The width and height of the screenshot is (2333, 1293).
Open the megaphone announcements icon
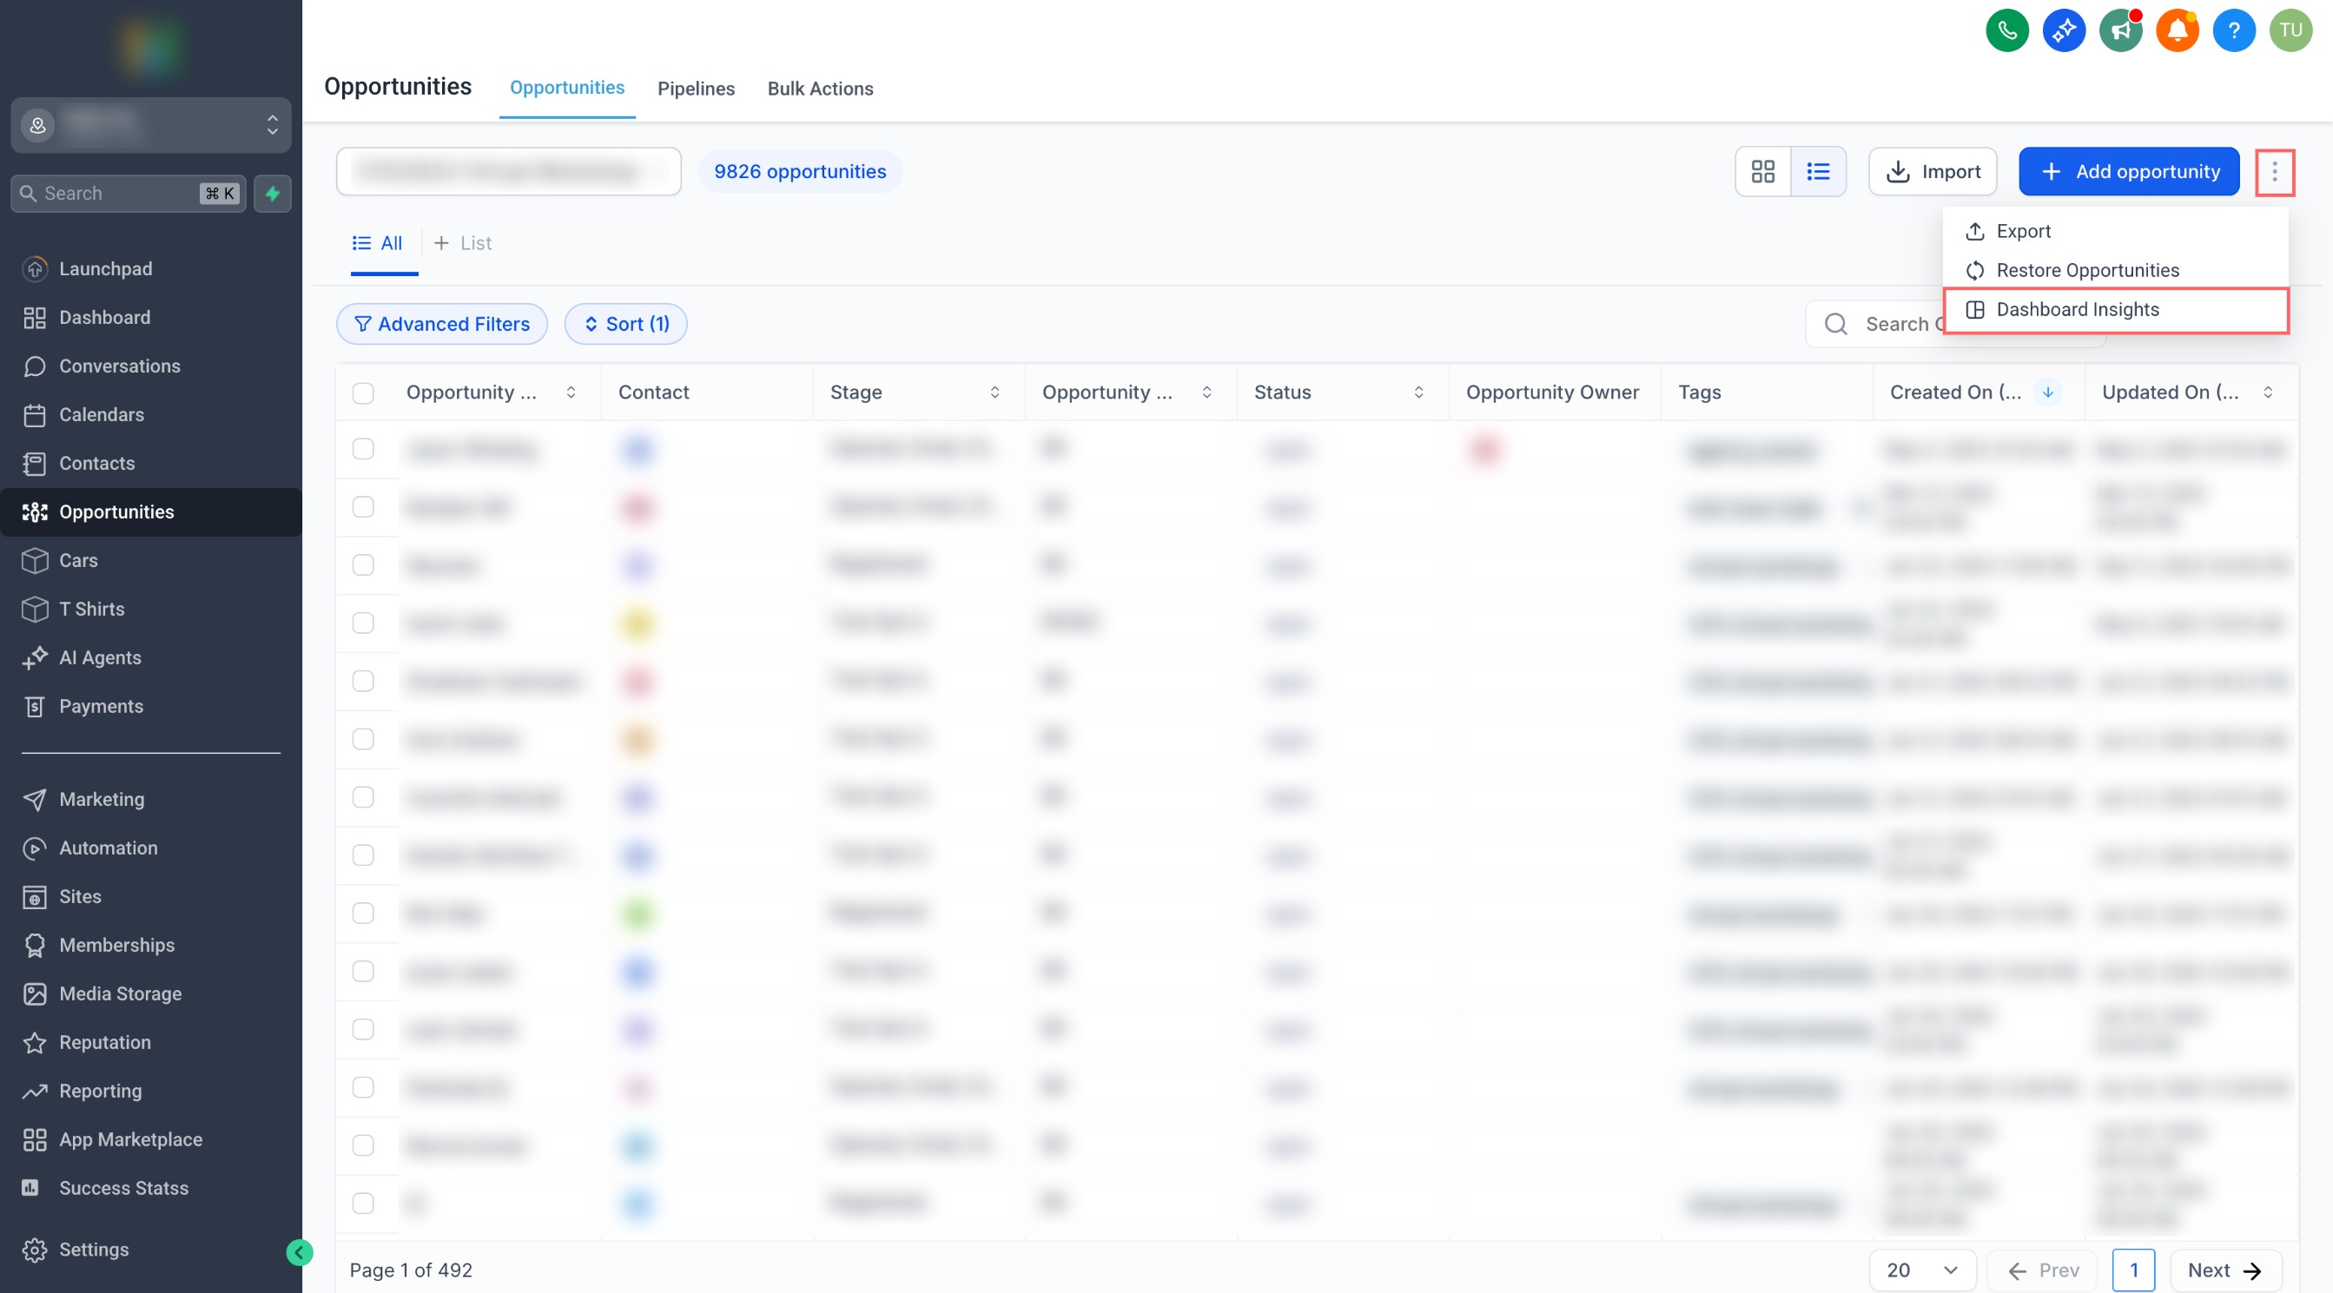tap(2120, 30)
